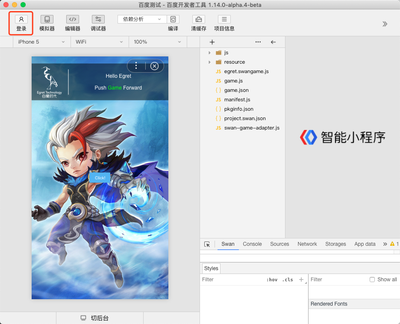Click the 编译 compile icon
Image resolution: width=400 pixels, height=324 pixels.
(173, 19)
